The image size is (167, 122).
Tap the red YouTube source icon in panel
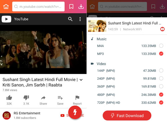coord(162,29)
